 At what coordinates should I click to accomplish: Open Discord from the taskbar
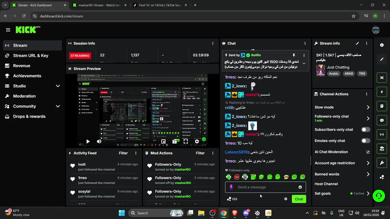click(246, 213)
